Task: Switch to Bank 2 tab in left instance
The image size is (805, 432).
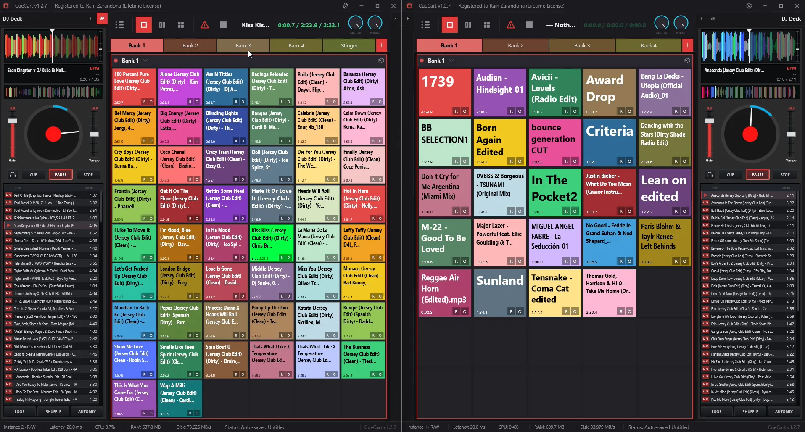Action: tap(190, 45)
